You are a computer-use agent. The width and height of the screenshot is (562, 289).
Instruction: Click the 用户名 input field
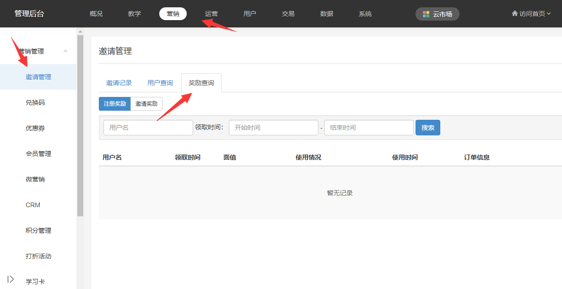point(148,128)
